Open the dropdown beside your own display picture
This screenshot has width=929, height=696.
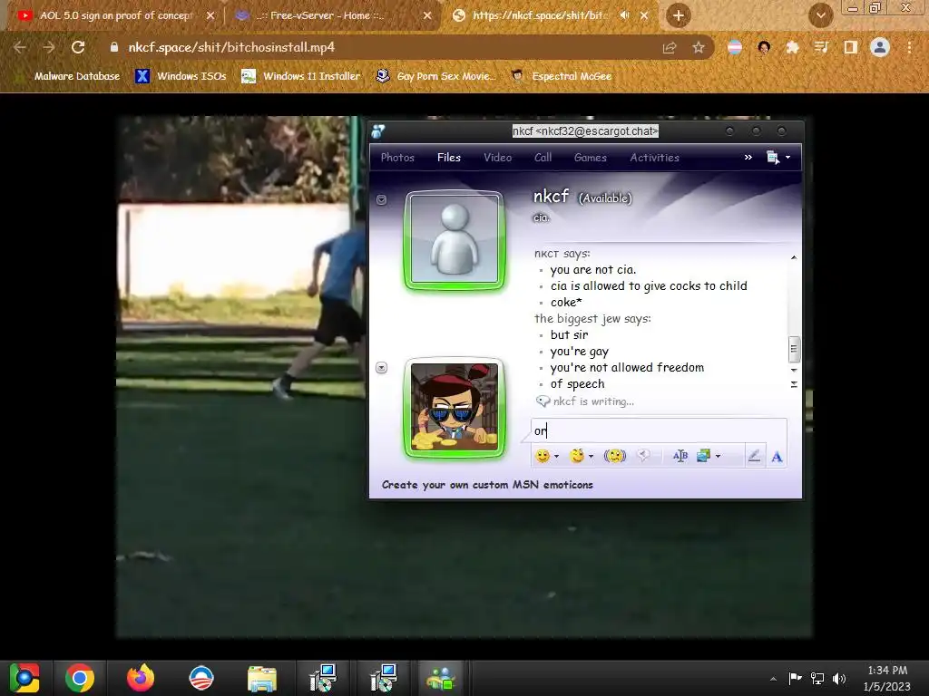coord(382,368)
